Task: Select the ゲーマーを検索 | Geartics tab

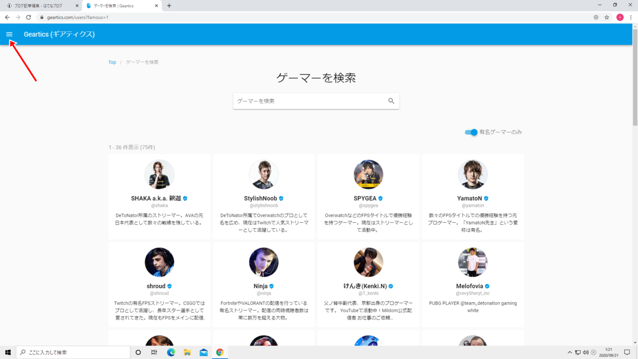Action: (x=121, y=6)
